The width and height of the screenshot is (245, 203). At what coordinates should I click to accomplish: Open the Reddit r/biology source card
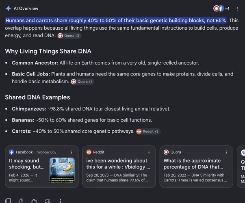tap(119, 166)
